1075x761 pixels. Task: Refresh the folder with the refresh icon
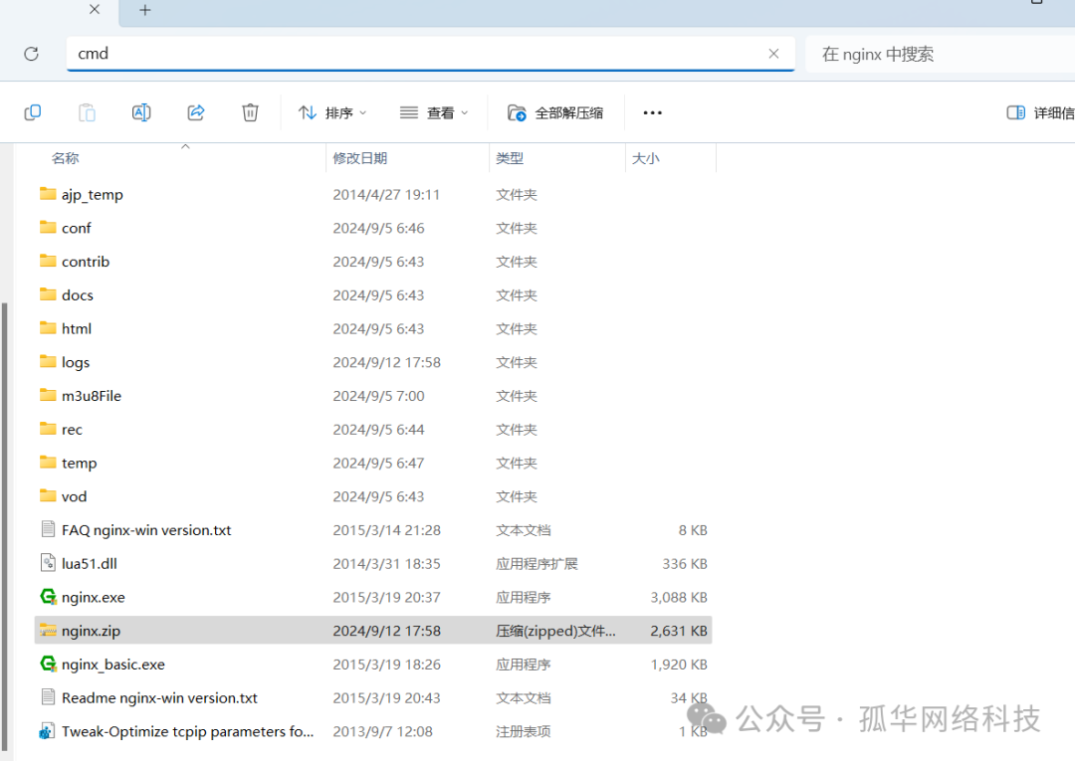click(x=31, y=53)
